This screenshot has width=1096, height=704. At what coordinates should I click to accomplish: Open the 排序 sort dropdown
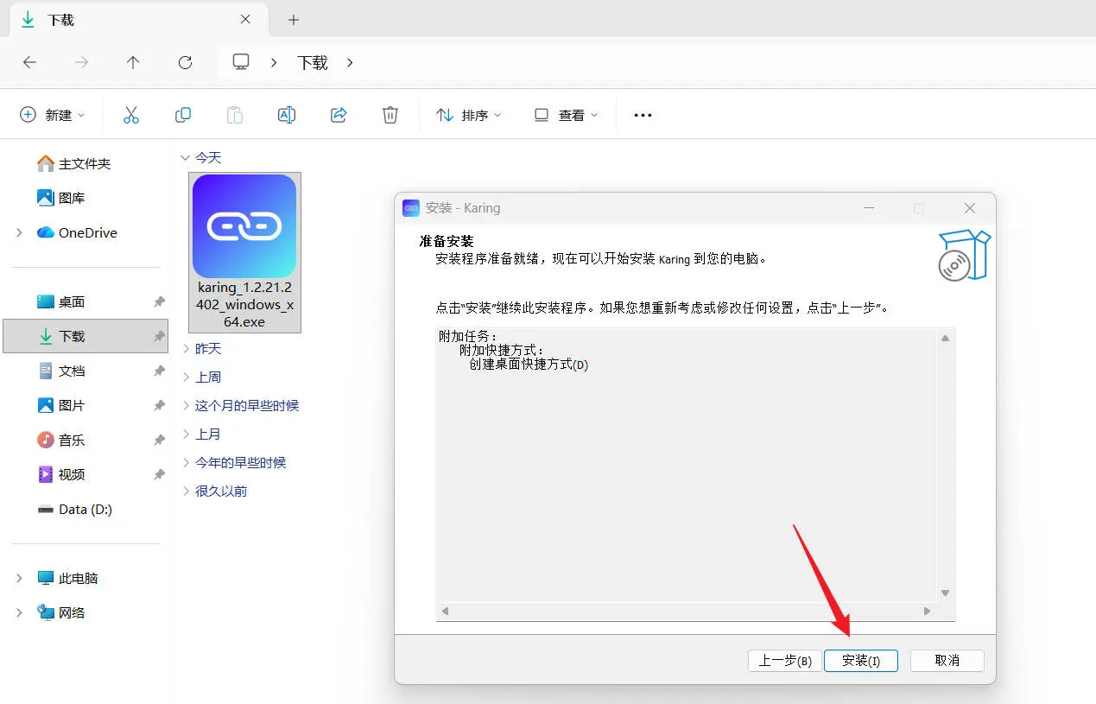click(x=469, y=115)
